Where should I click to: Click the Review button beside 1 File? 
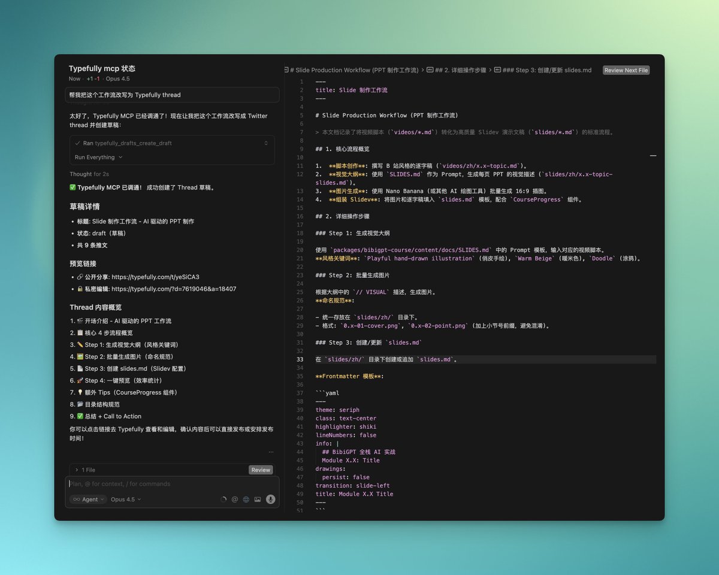click(261, 470)
